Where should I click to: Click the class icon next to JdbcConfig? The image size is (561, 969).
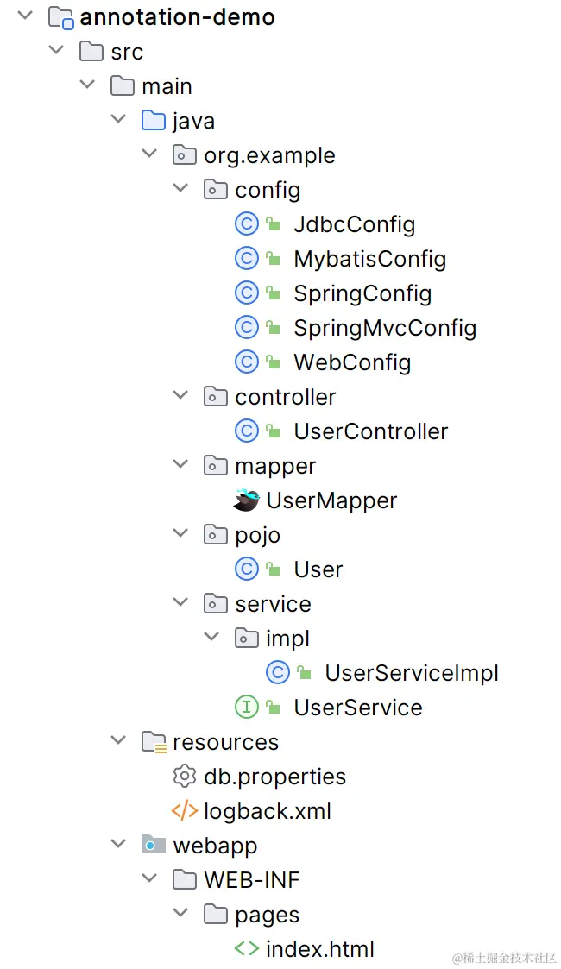tap(247, 223)
